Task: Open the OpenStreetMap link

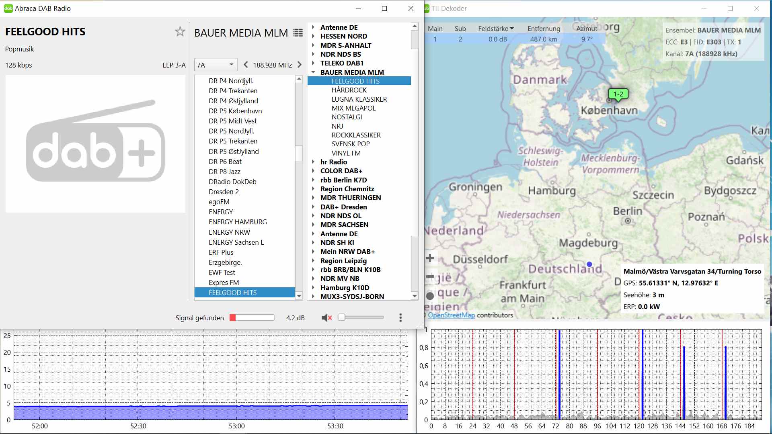Action: [x=451, y=315]
